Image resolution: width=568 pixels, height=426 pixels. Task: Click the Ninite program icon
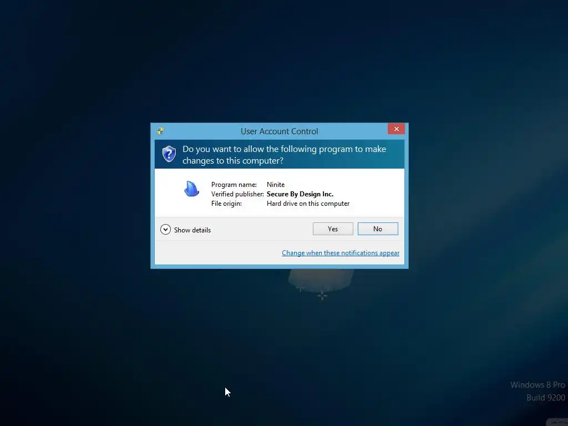(x=191, y=189)
